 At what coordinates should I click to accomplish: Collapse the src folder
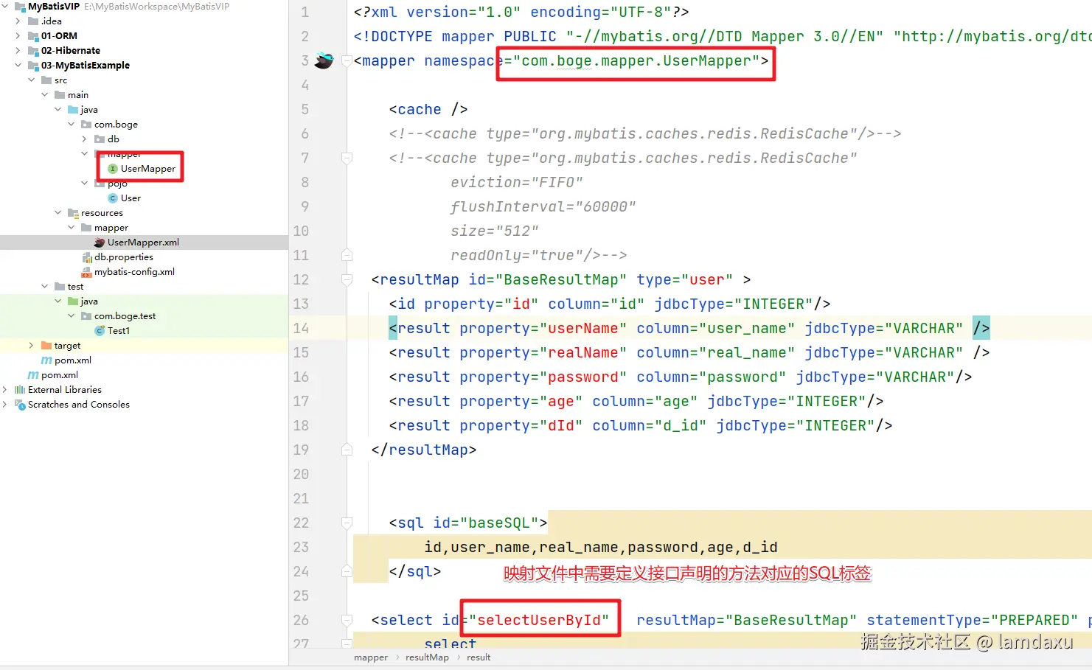click(x=32, y=80)
